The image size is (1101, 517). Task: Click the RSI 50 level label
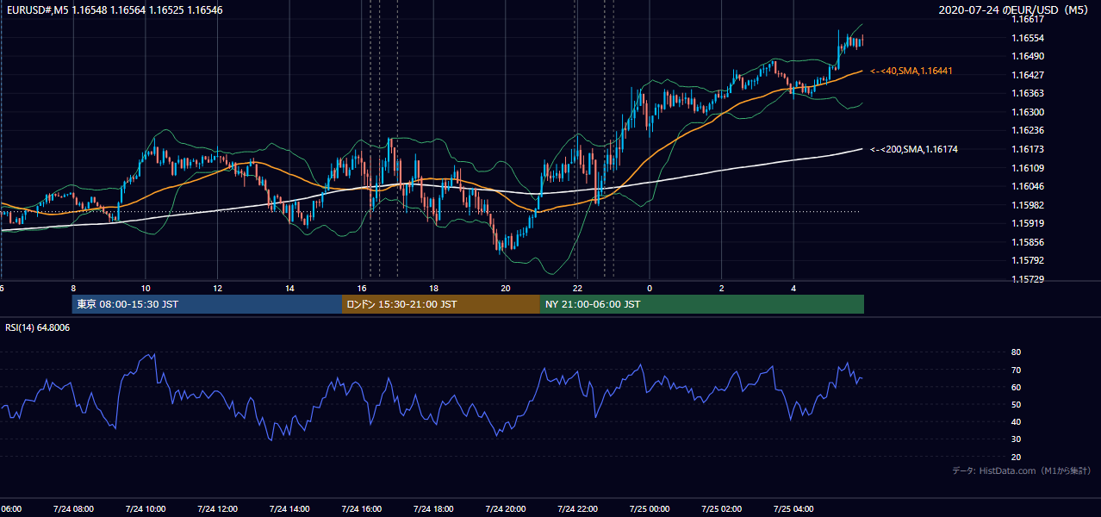(1016, 405)
